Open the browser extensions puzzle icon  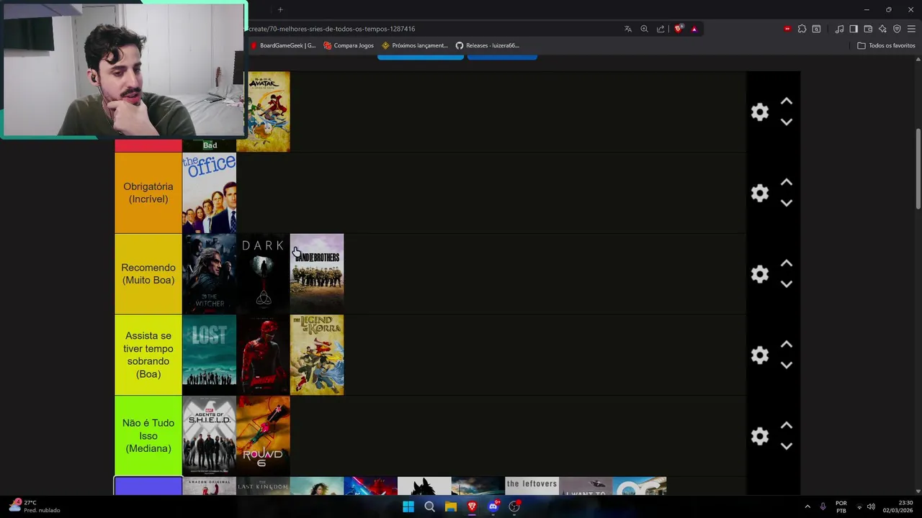802,29
